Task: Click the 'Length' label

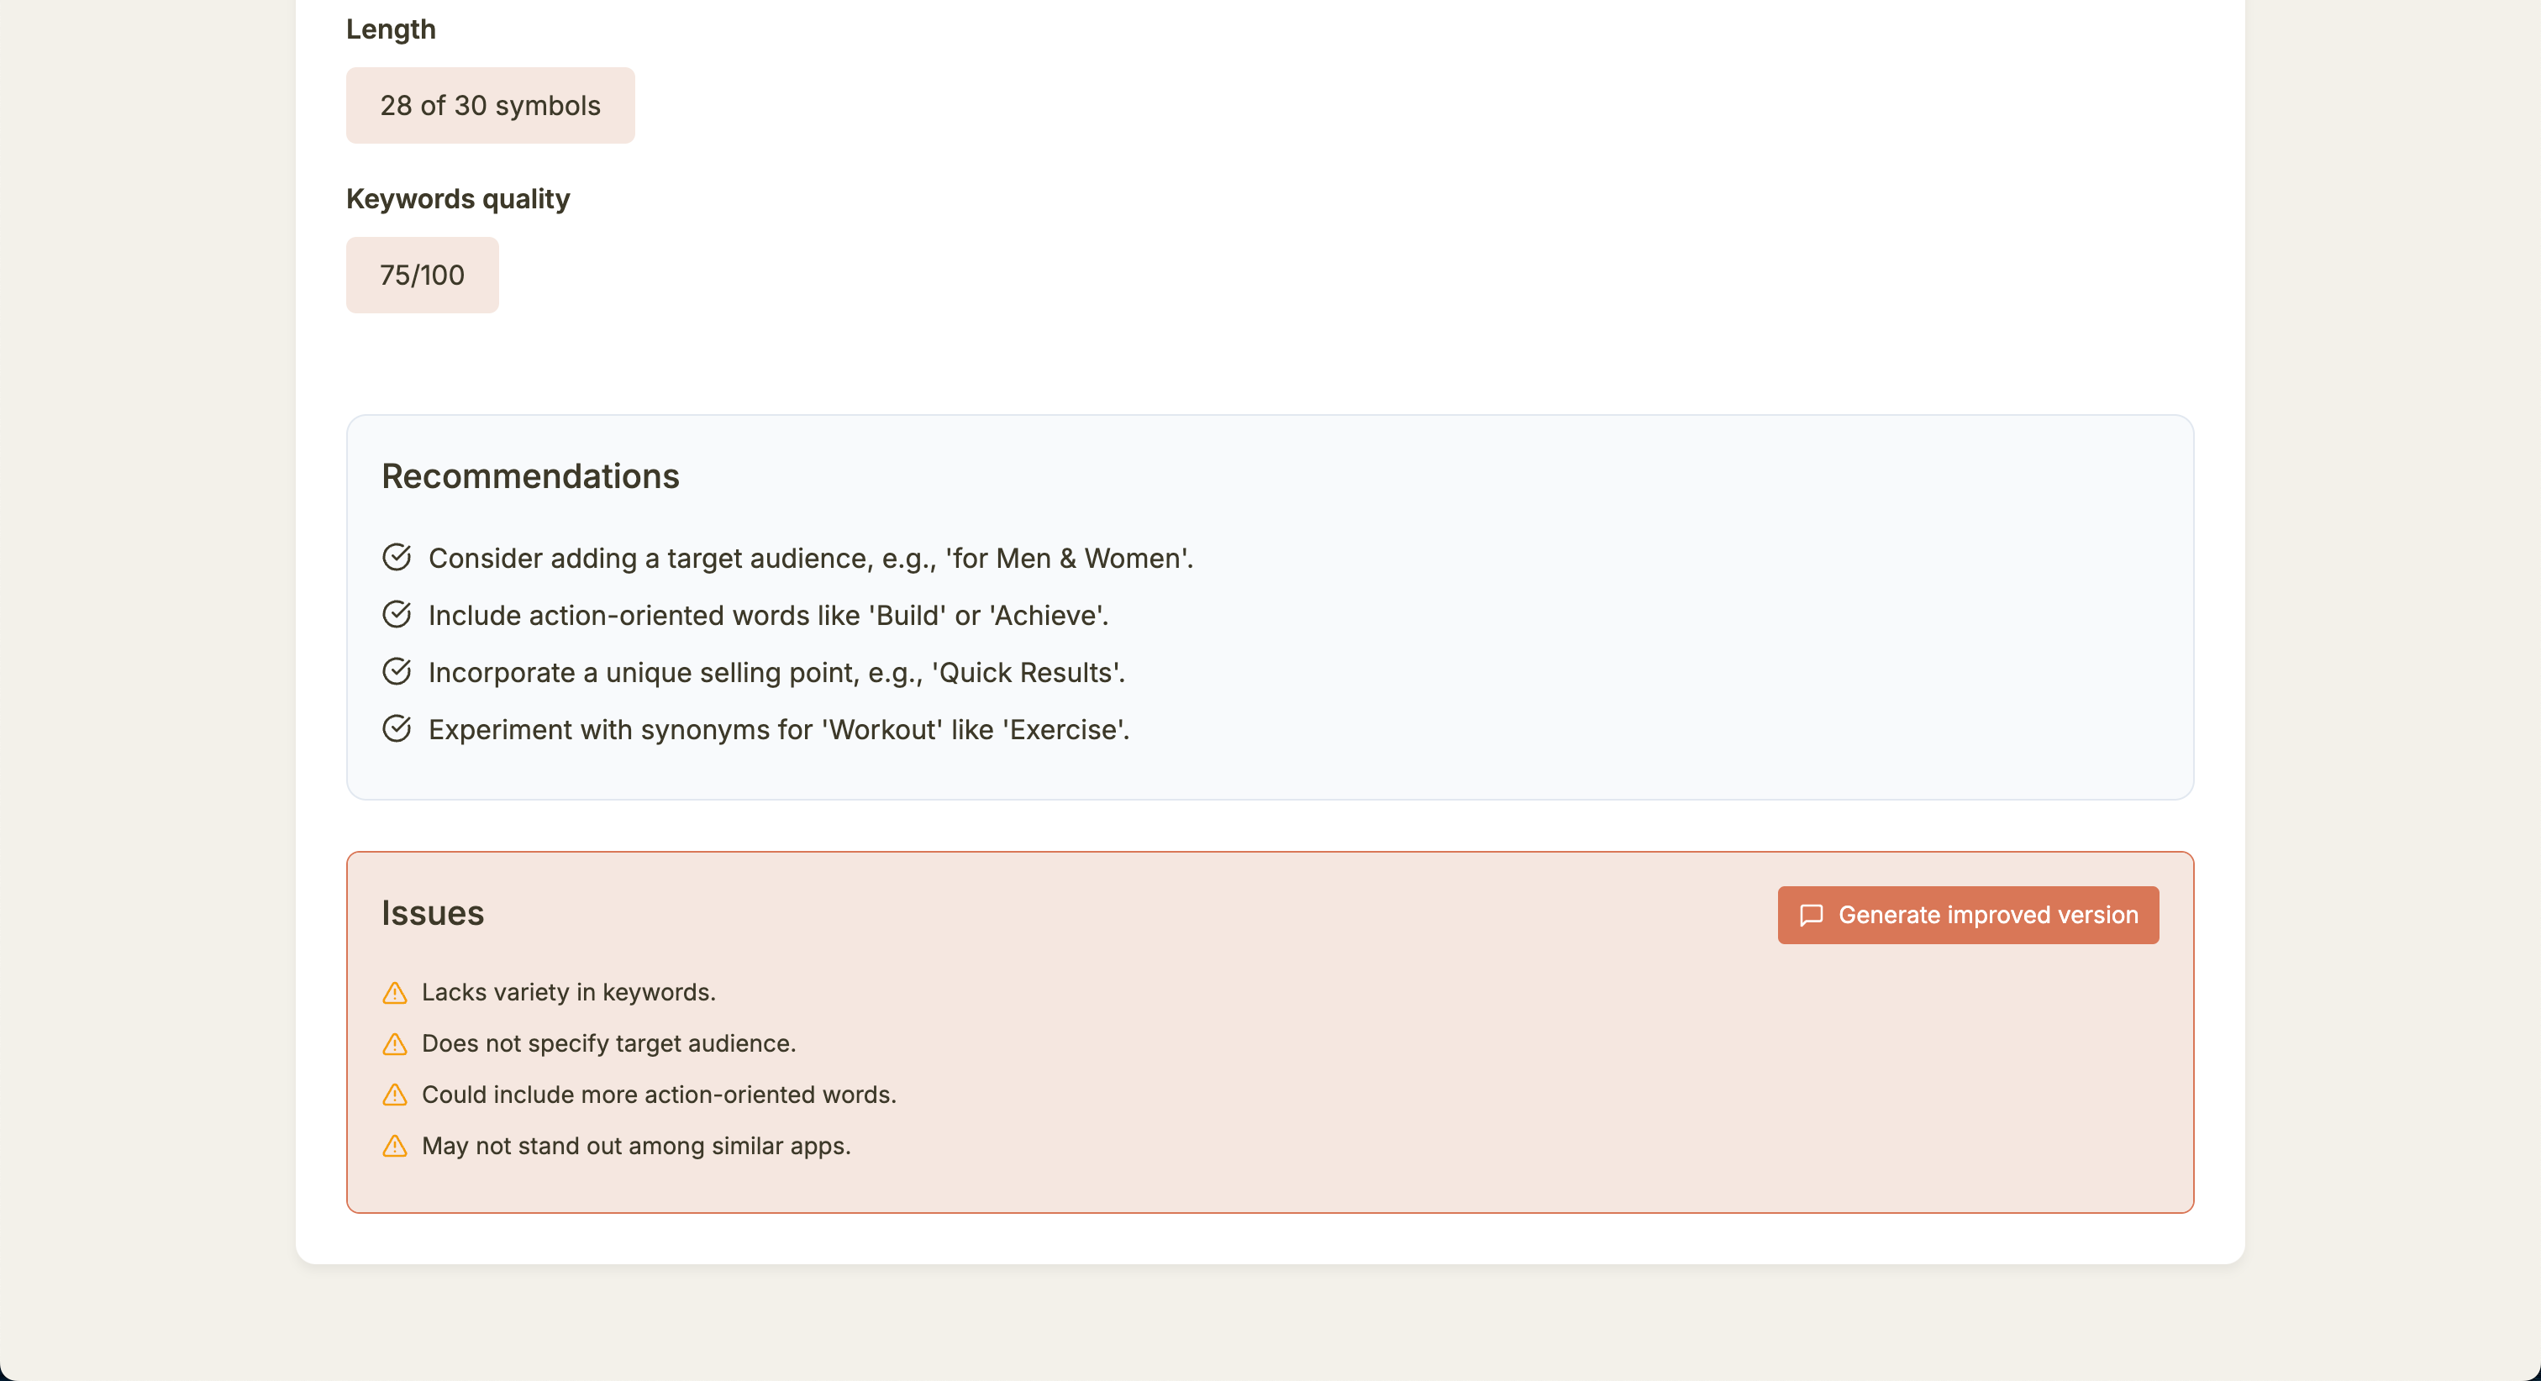Action: point(391,29)
